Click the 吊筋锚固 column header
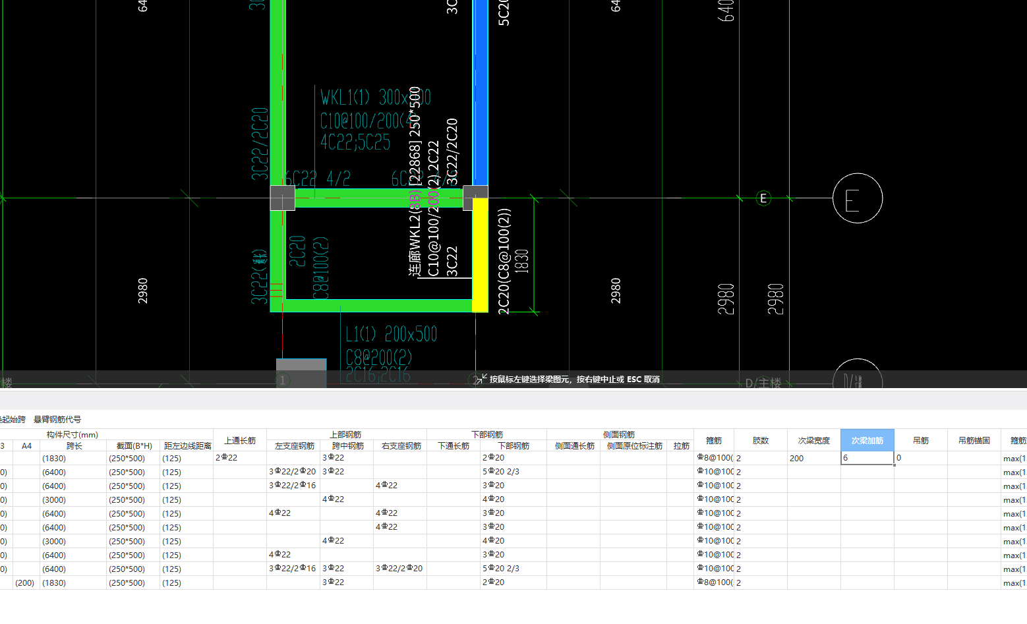This screenshot has width=1027, height=624. coord(974,440)
